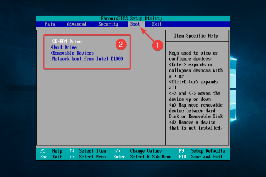Select CD-ROM Drive boot entry
Viewport: 266px width, 177px height.
67,41
